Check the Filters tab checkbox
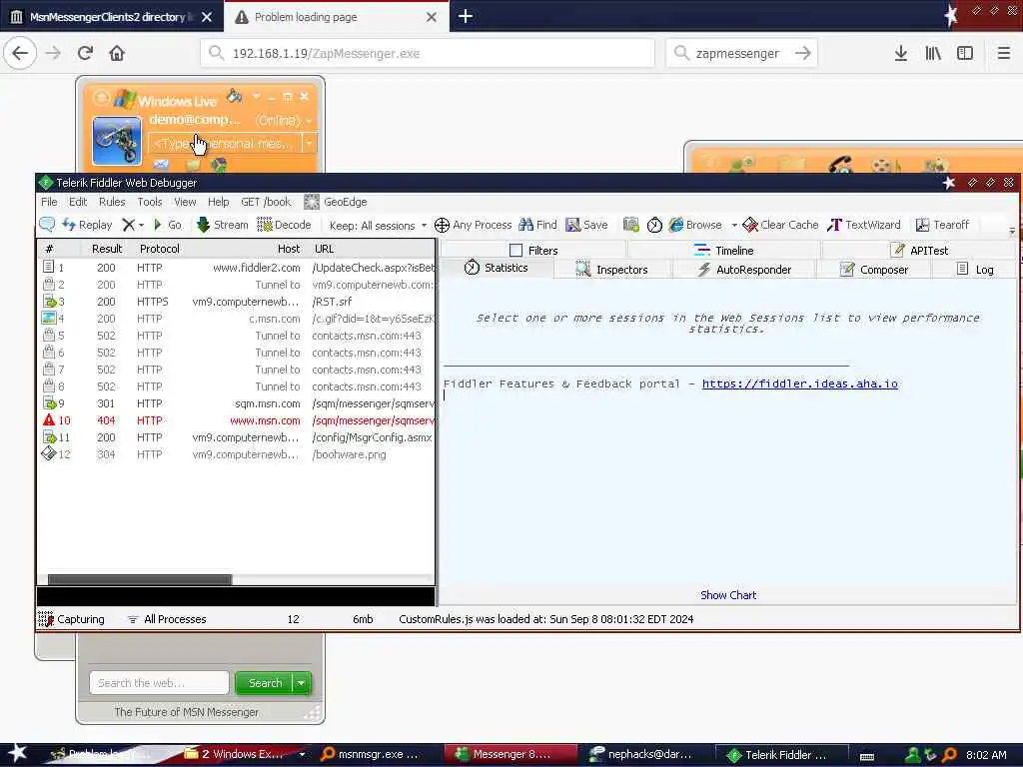The image size is (1023, 767). [x=515, y=250]
